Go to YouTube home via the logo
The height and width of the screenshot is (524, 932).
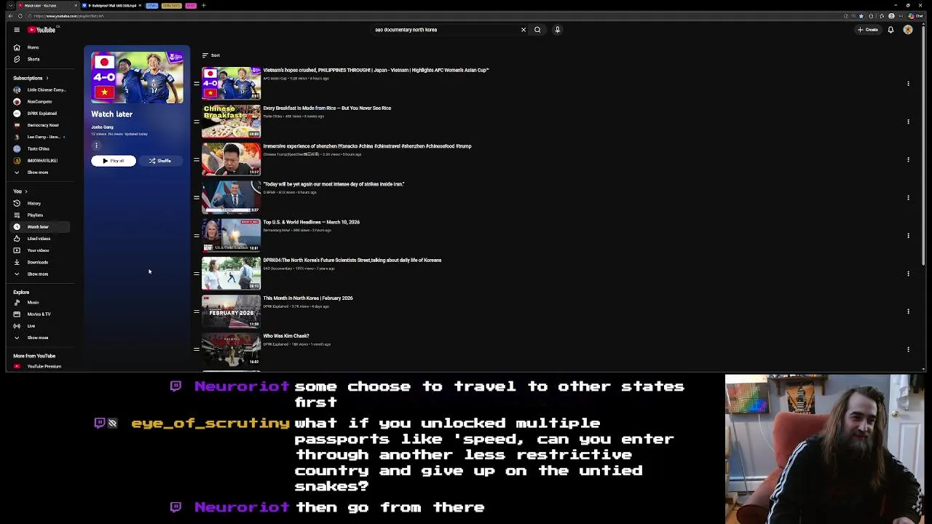(42, 30)
